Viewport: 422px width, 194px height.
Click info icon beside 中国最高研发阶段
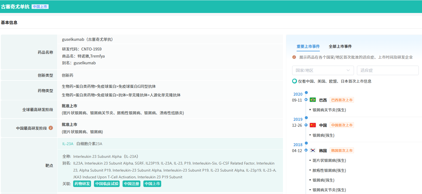coord(51,128)
